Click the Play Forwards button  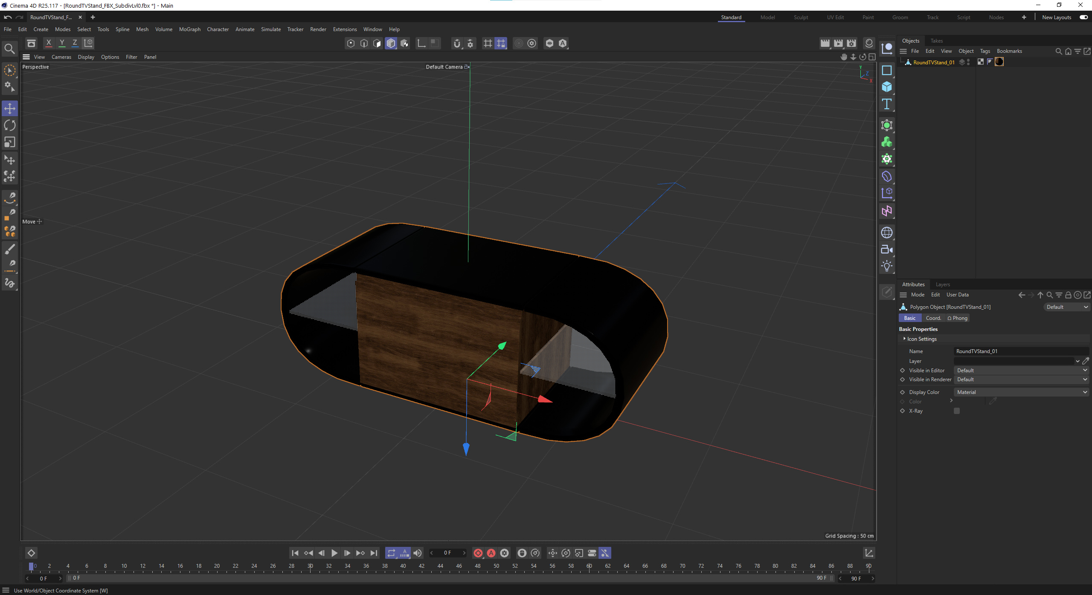334,553
